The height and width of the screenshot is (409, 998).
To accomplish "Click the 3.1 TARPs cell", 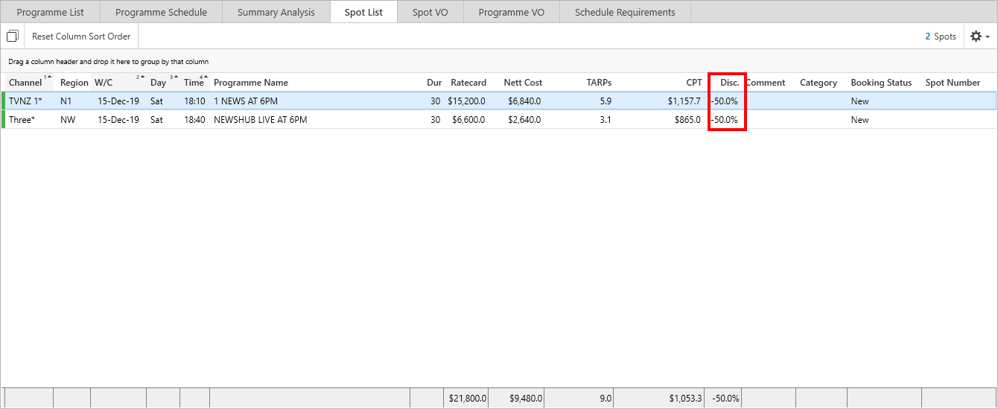I will (x=605, y=120).
